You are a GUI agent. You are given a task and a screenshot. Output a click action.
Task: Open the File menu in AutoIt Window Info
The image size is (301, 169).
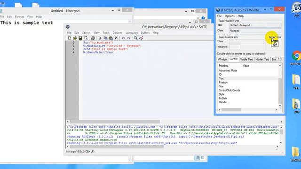tap(220, 16)
